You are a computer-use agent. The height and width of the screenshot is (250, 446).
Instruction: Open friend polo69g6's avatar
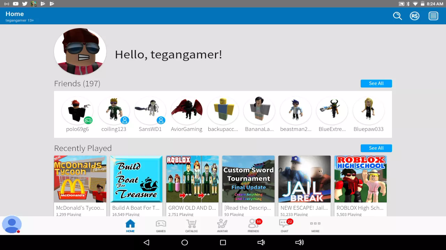coord(77,110)
